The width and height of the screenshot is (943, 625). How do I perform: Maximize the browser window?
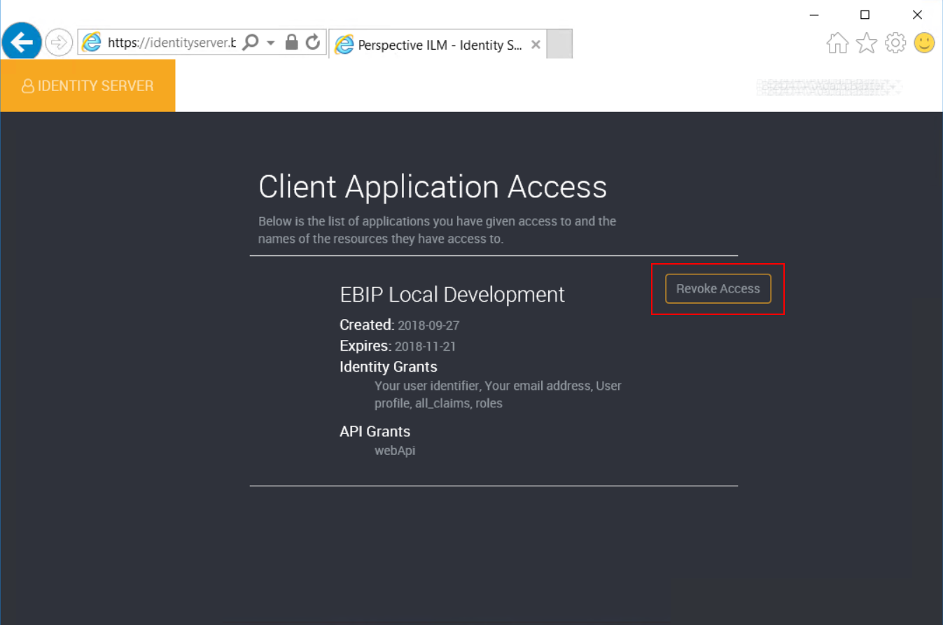(865, 15)
